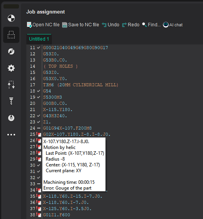This screenshot has height=219, width=203.
Task: Undo the last edit
Action: 110,25
